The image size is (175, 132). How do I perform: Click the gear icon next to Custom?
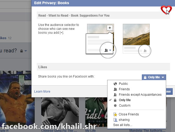click(x=115, y=106)
